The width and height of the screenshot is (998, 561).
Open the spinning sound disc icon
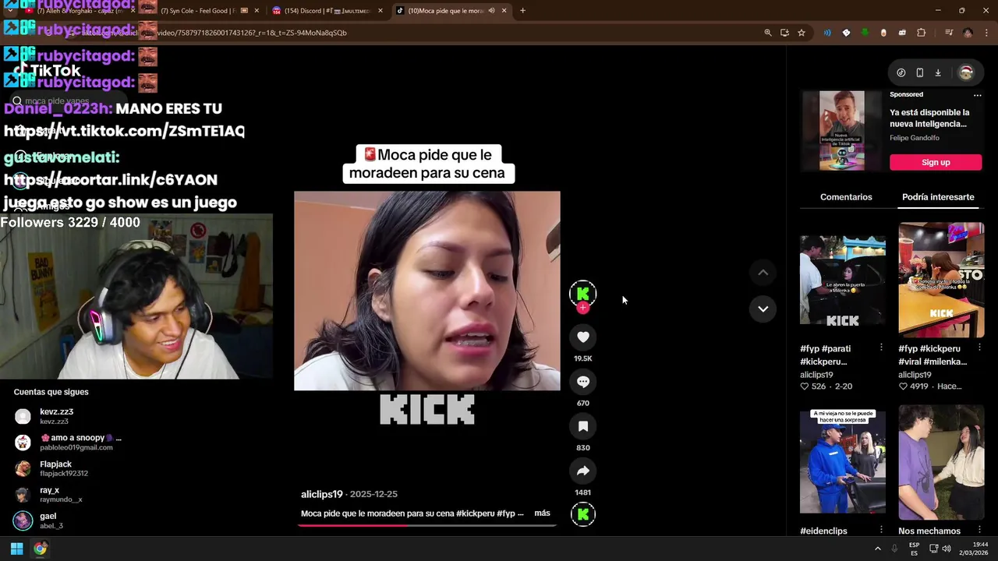(582, 514)
